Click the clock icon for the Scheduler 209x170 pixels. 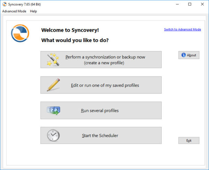point(53,136)
